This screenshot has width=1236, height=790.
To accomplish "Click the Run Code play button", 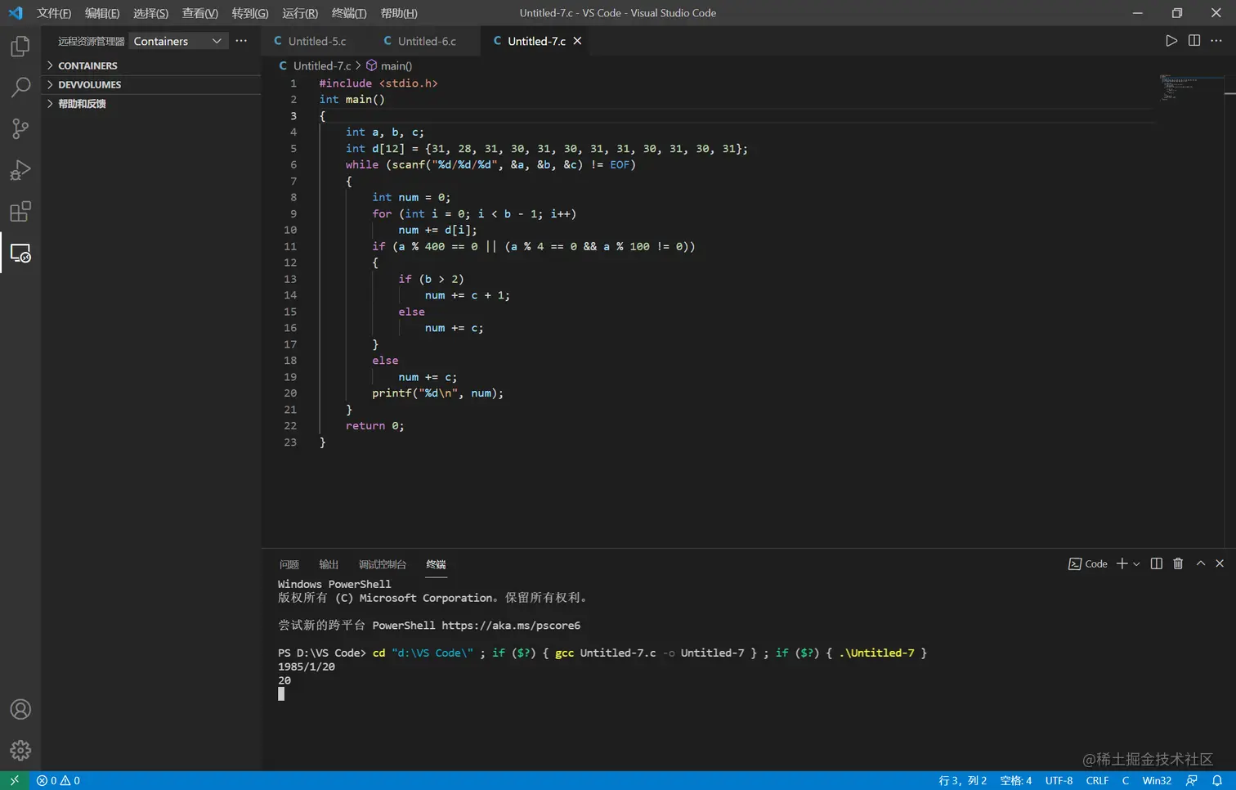I will (1171, 41).
